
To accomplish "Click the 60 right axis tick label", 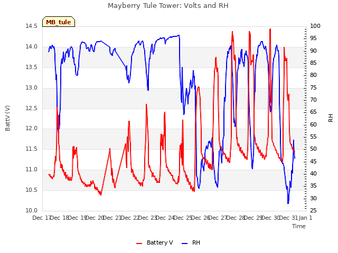I will (x=313, y=124).
